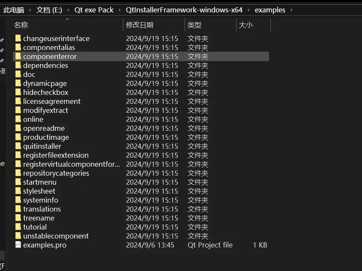Viewport: 362px width, 271px height.
Task: Select the online folder name
Action: (x=33, y=119)
